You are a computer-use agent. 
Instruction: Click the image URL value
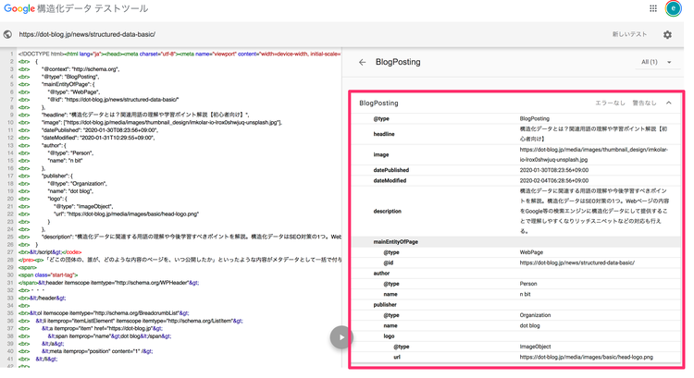(594, 154)
